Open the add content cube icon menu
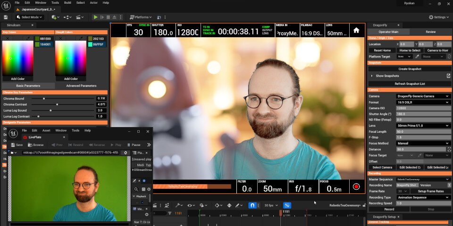453x226 pixels. [55, 17]
